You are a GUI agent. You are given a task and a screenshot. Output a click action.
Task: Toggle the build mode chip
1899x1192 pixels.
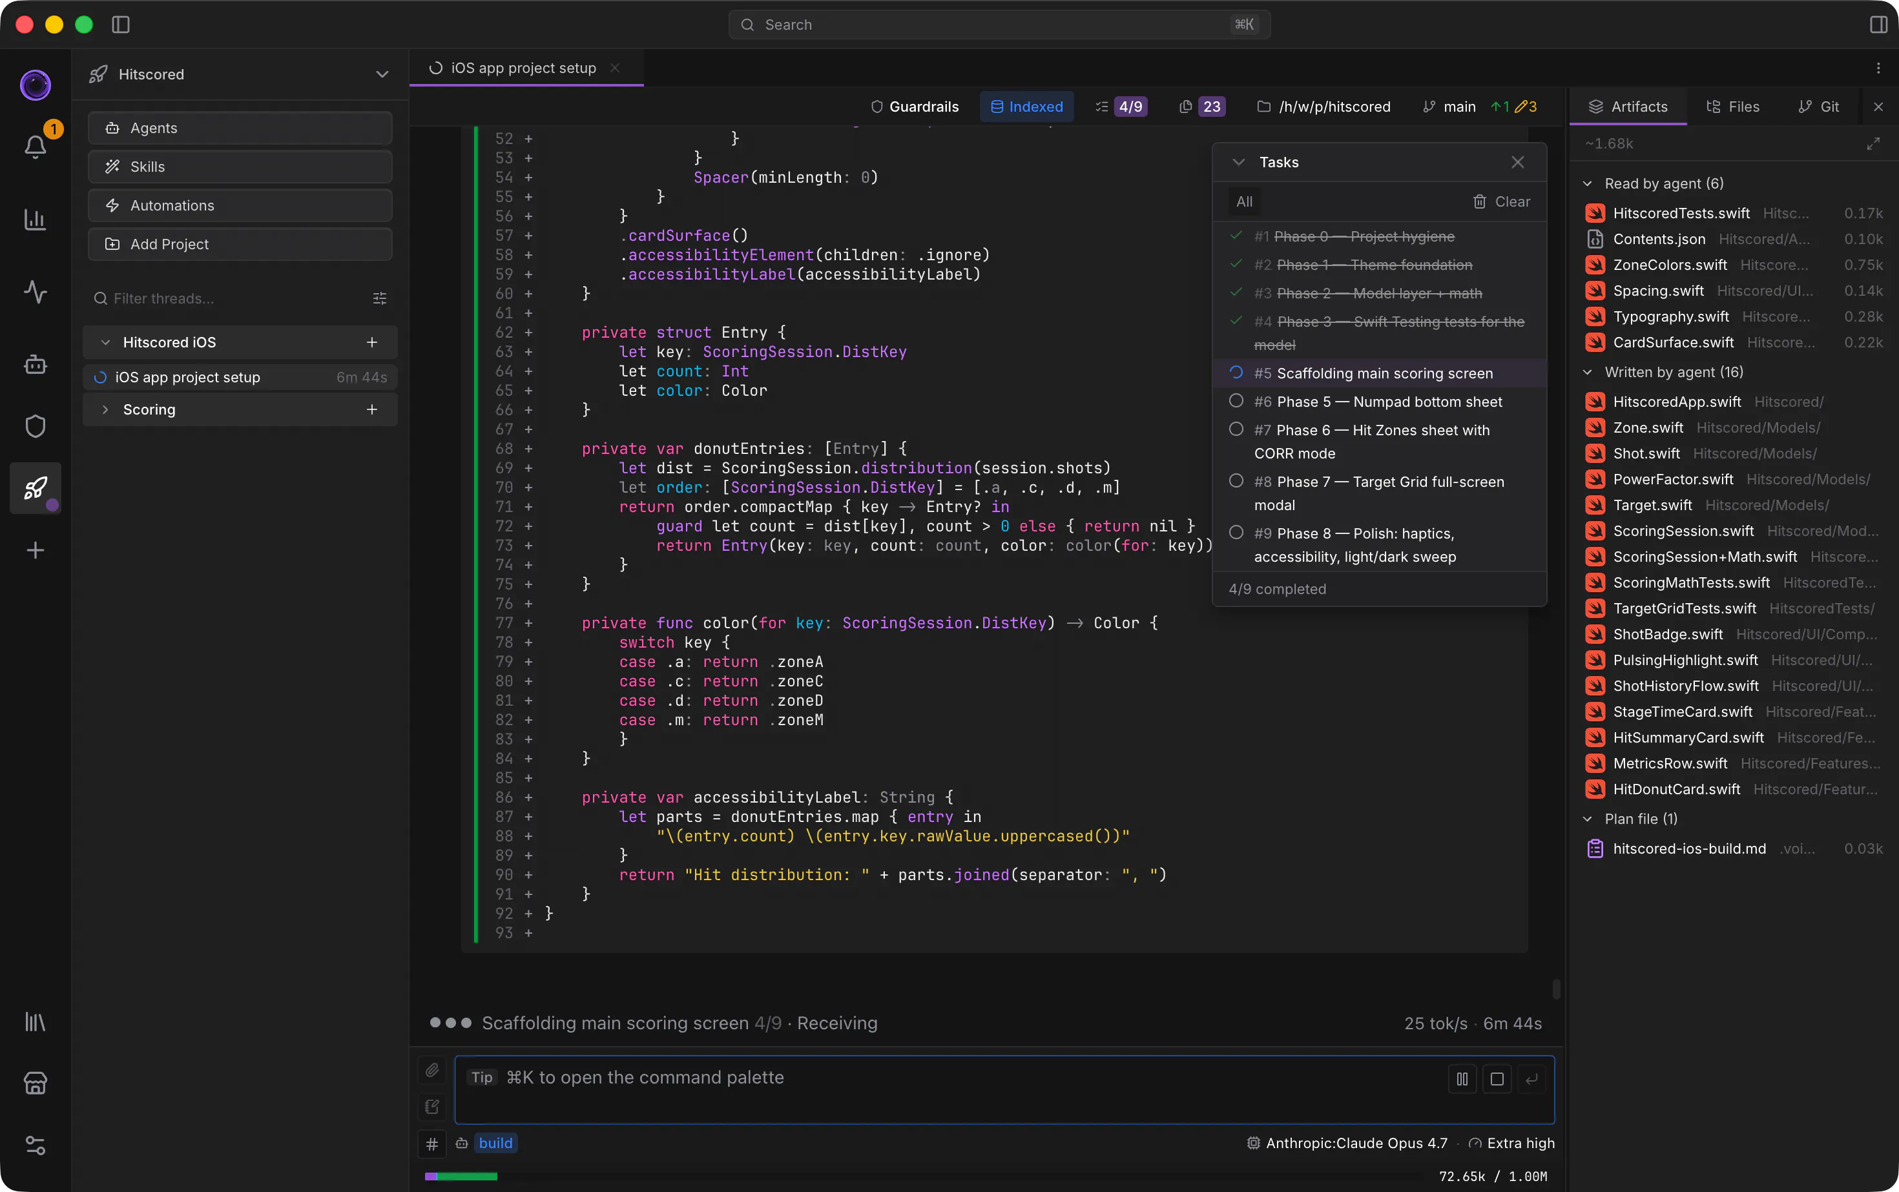495,1143
